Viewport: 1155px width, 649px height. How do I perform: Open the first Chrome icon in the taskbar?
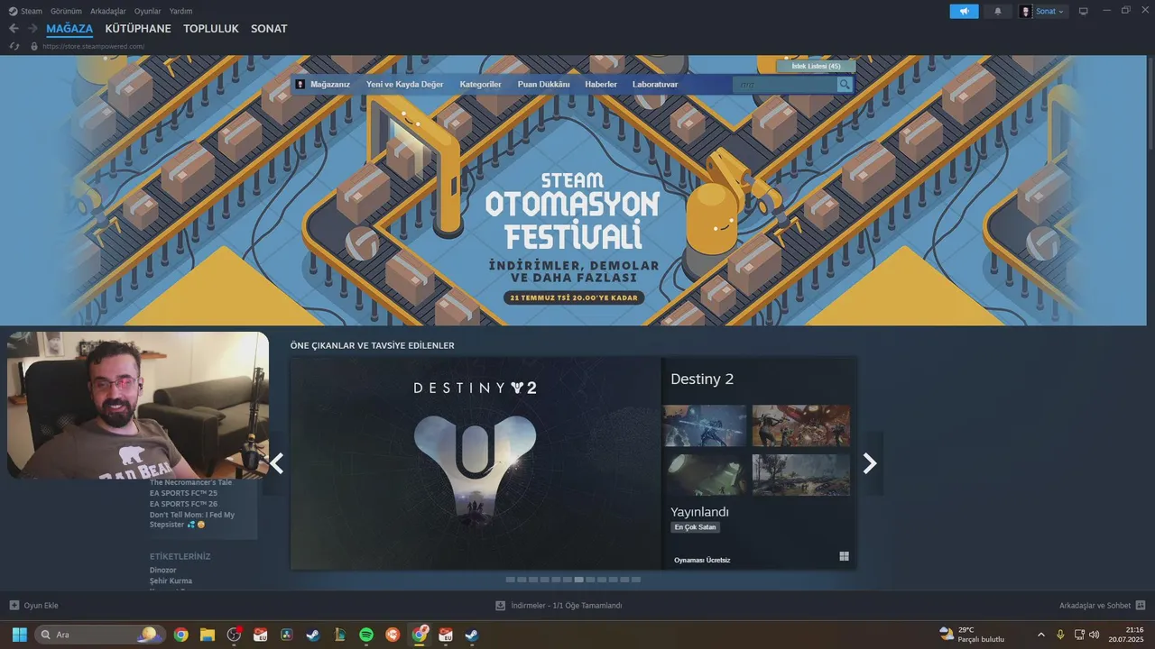coord(180,635)
